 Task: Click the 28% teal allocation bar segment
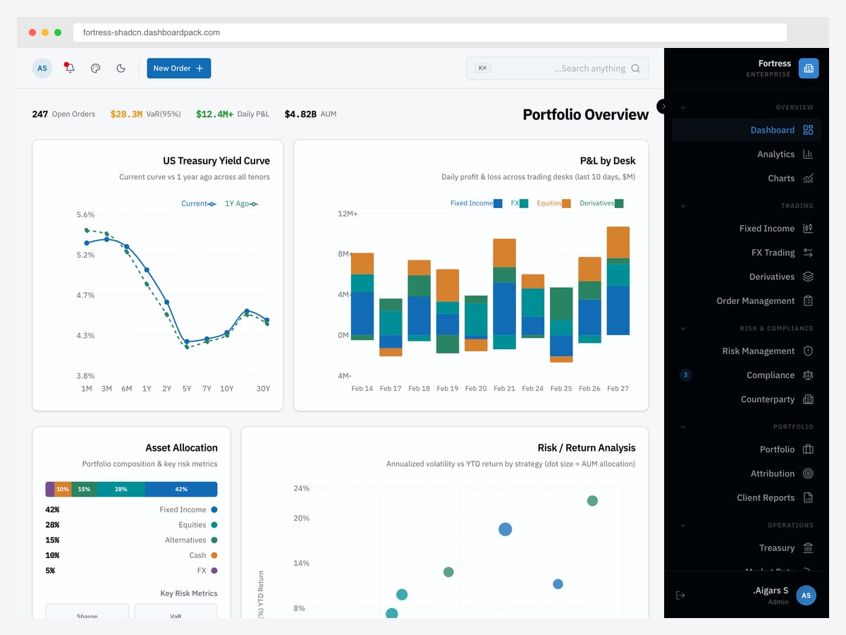click(121, 489)
